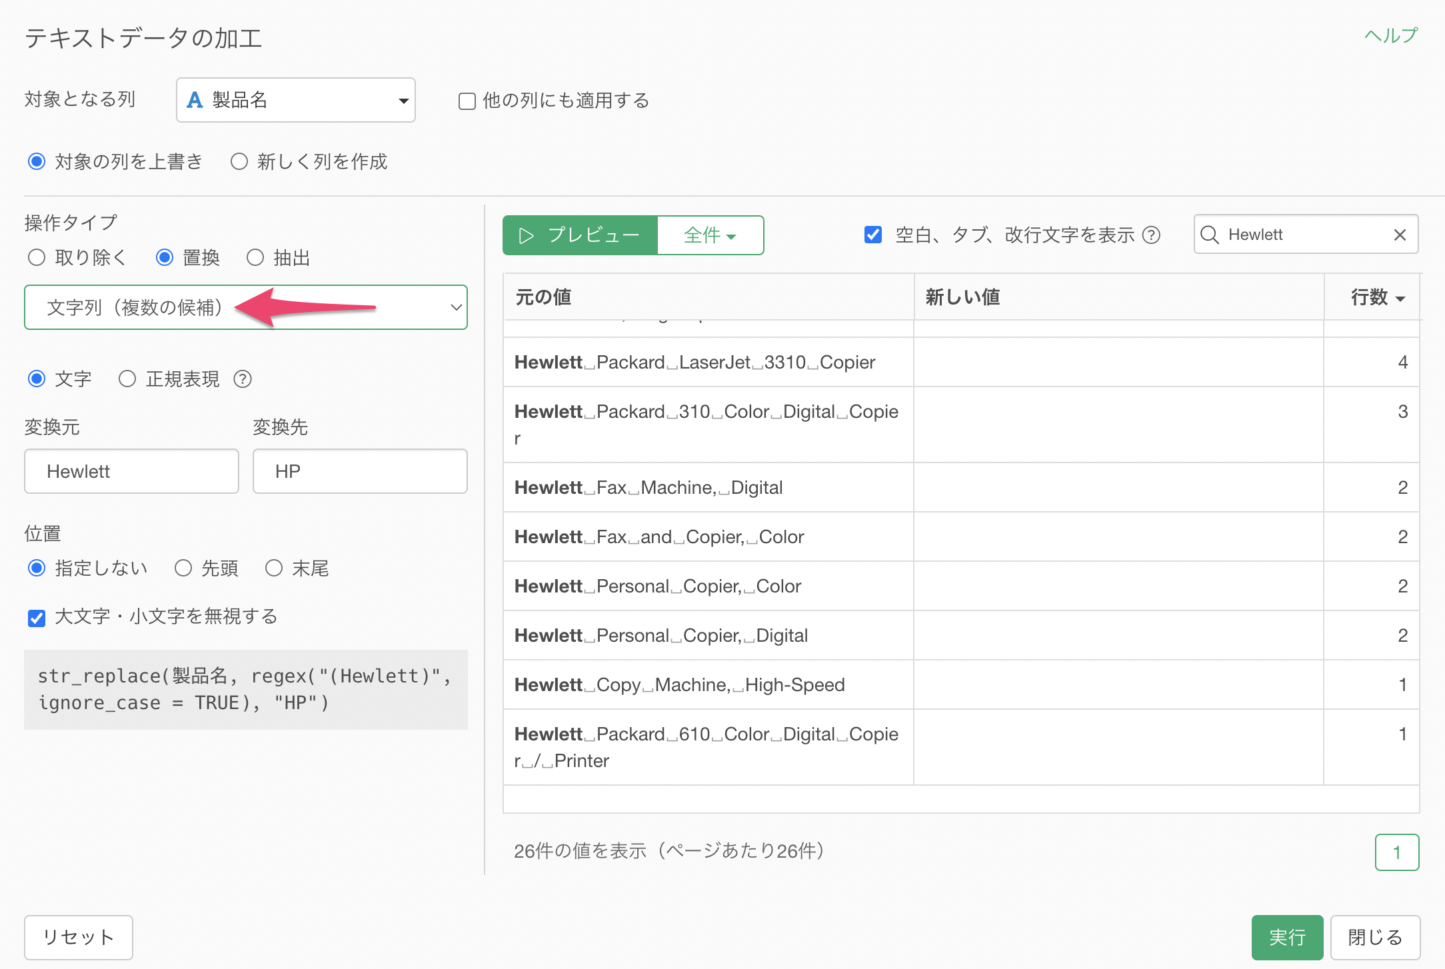This screenshot has width=1445, height=969.
Task: Expand the 文字列（複数の候補） dropdown
Action: point(246,307)
